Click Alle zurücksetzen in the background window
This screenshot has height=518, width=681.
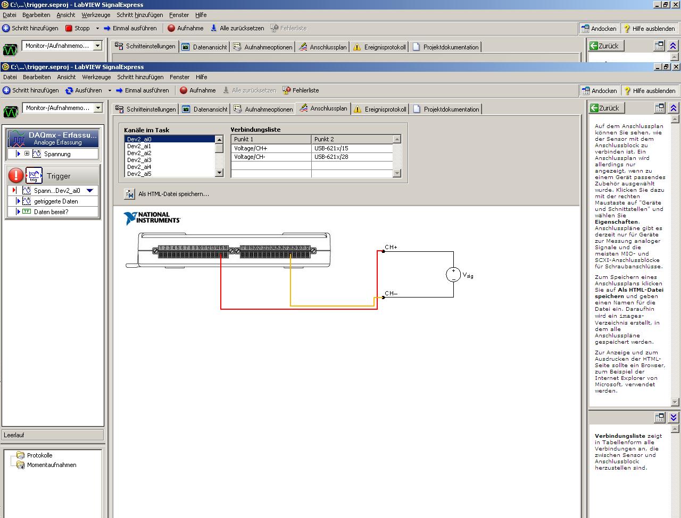point(237,28)
